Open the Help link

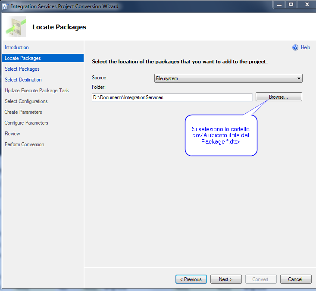(x=305, y=47)
